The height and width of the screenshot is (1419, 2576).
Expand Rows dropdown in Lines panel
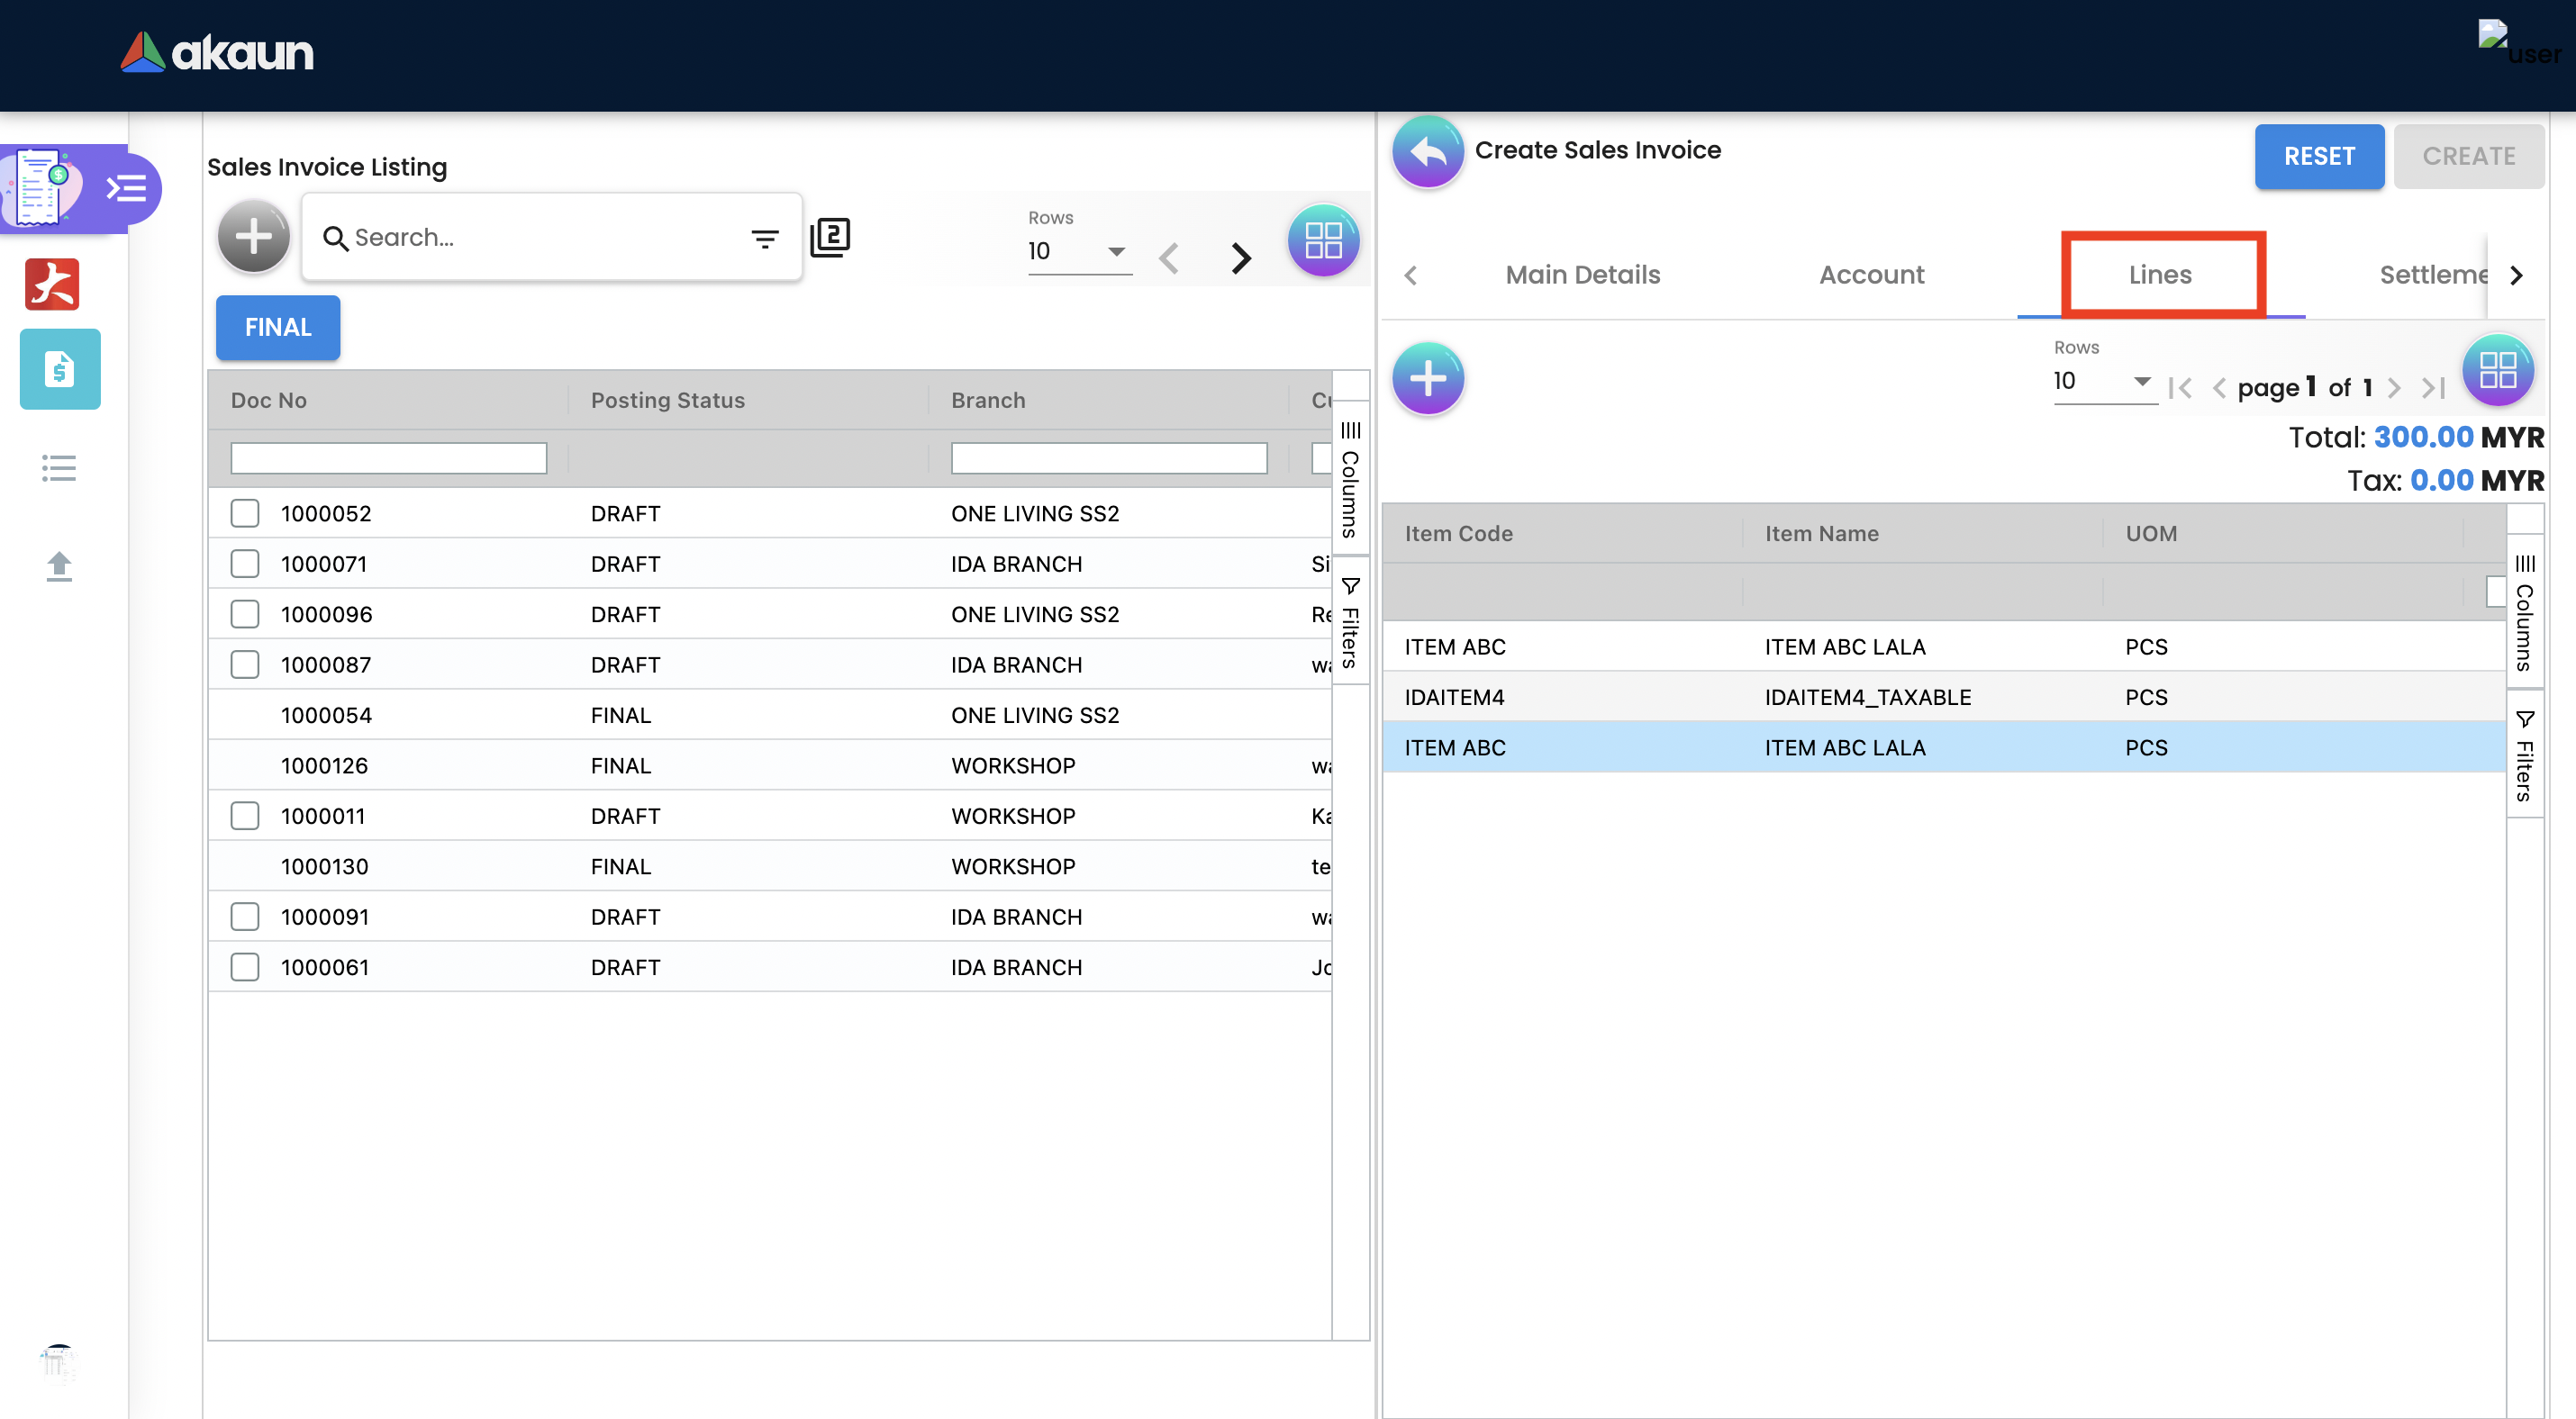coord(2103,381)
